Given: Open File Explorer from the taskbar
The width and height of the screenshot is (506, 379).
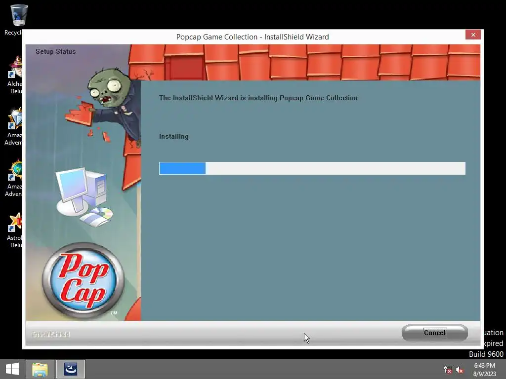Looking at the screenshot, I should (x=40, y=369).
